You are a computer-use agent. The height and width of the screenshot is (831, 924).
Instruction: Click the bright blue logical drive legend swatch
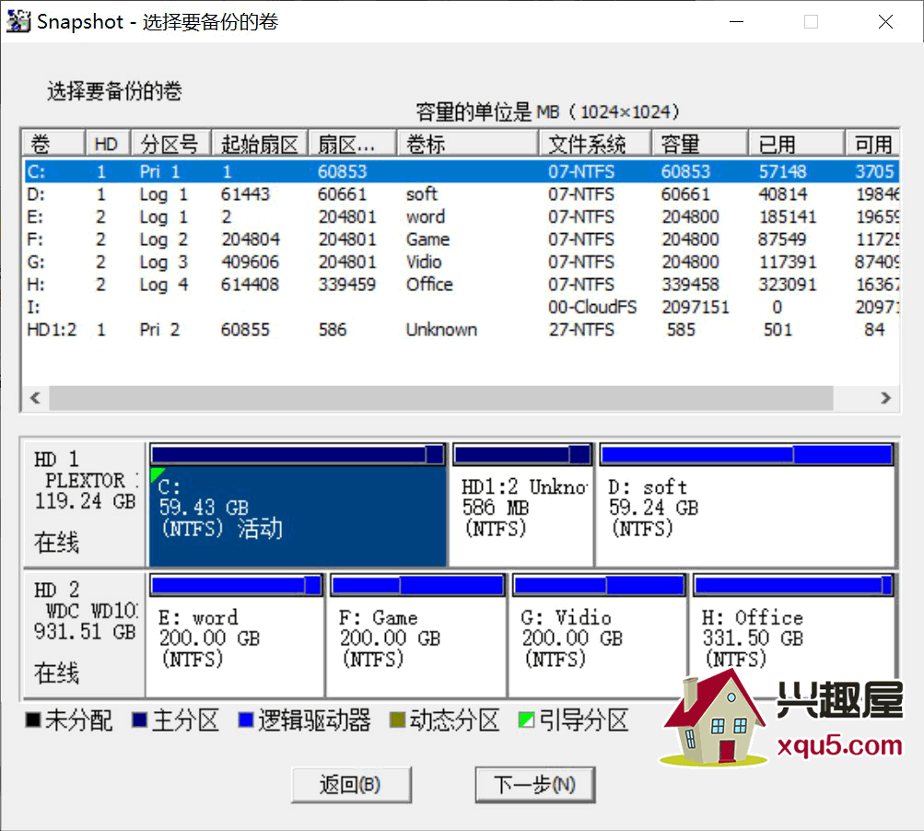[245, 720]
